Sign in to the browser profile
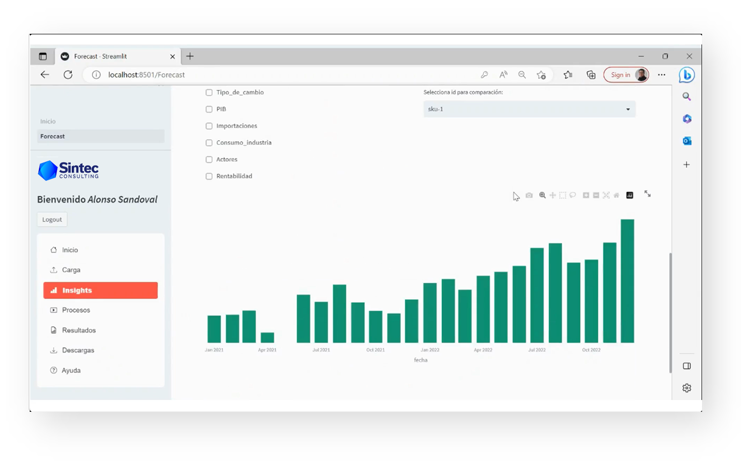This screenshot has width=741, height=461. click(x=626, y=75)
